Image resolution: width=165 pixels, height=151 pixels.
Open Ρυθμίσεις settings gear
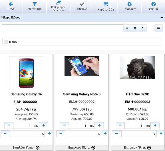(x=130, y=6)
